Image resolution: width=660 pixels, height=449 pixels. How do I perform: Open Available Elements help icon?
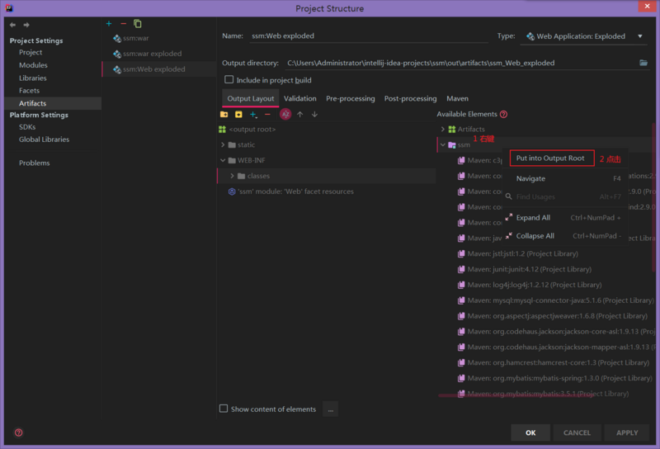503,114
